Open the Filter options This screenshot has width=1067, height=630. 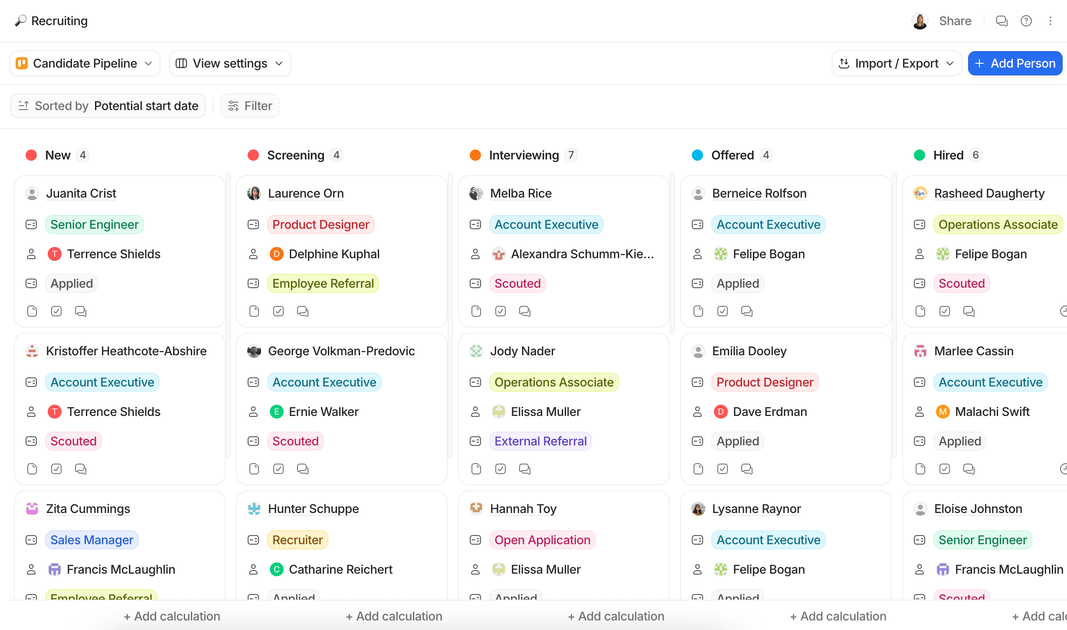pyautogui.click(x=249, y=105)
